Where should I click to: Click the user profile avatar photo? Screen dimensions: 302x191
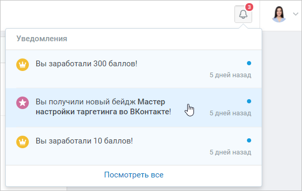(x=279, y=14)
